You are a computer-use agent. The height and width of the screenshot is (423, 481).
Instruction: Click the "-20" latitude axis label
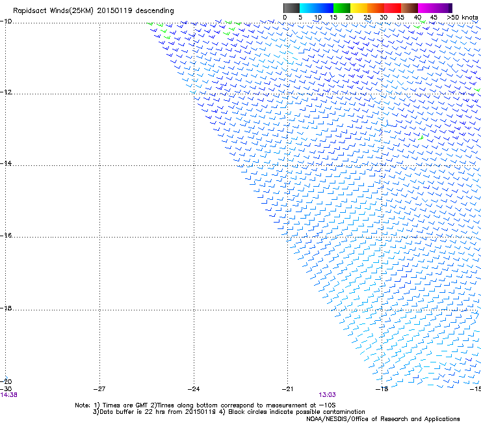[x=6, y=381]
